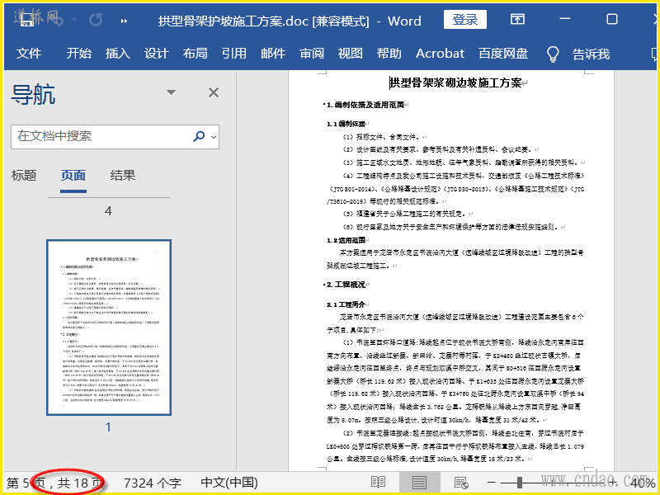The height and width of the screenshot is (495, 660).
Task: Click subheading 1.1编制依据
Action: click(x=346, y=124)
